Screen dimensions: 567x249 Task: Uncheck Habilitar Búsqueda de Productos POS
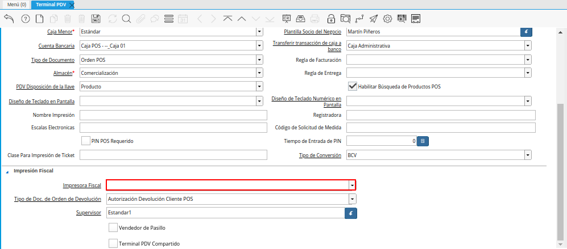352,86
